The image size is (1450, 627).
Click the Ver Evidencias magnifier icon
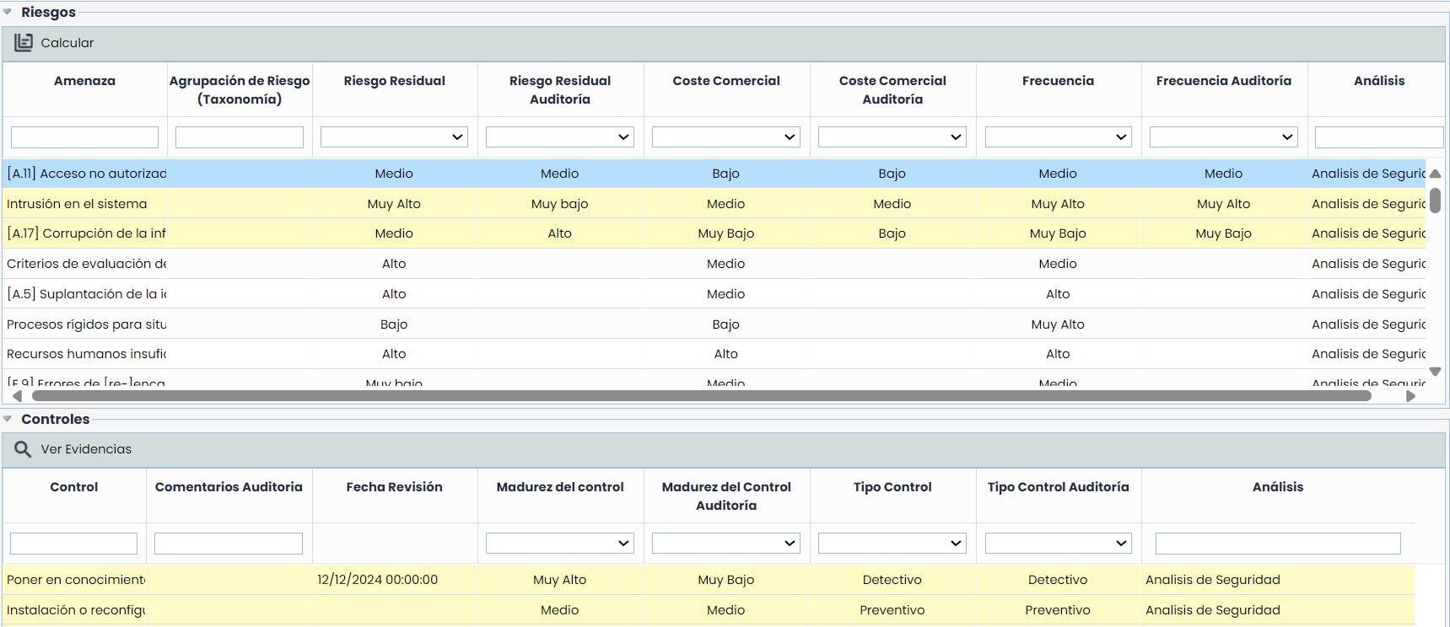point(23,449)
